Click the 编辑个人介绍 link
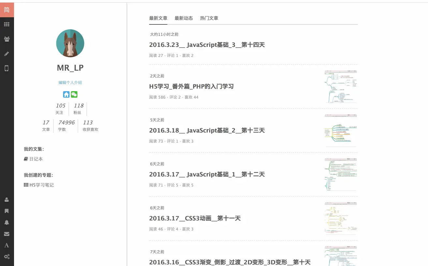The width and height of the screenshot is (428, 266). pos(70,83)
